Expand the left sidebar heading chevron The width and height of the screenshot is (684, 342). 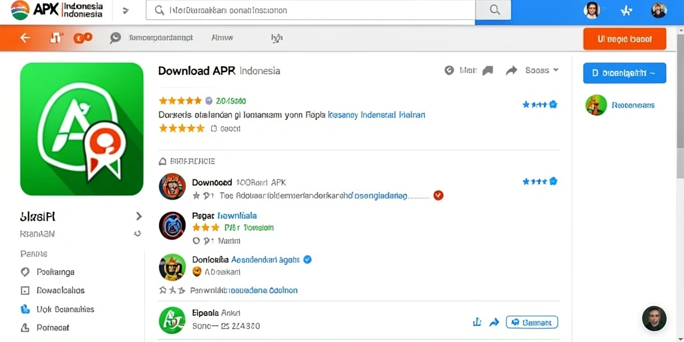tap(139, 216)
